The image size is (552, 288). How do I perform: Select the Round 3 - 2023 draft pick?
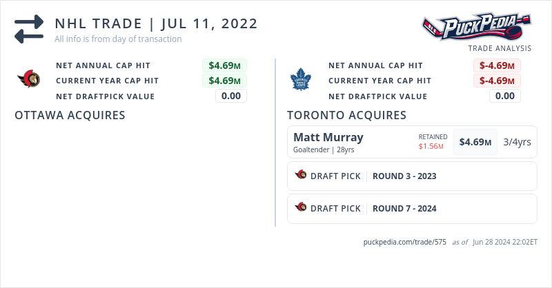(x=404, y=176)
